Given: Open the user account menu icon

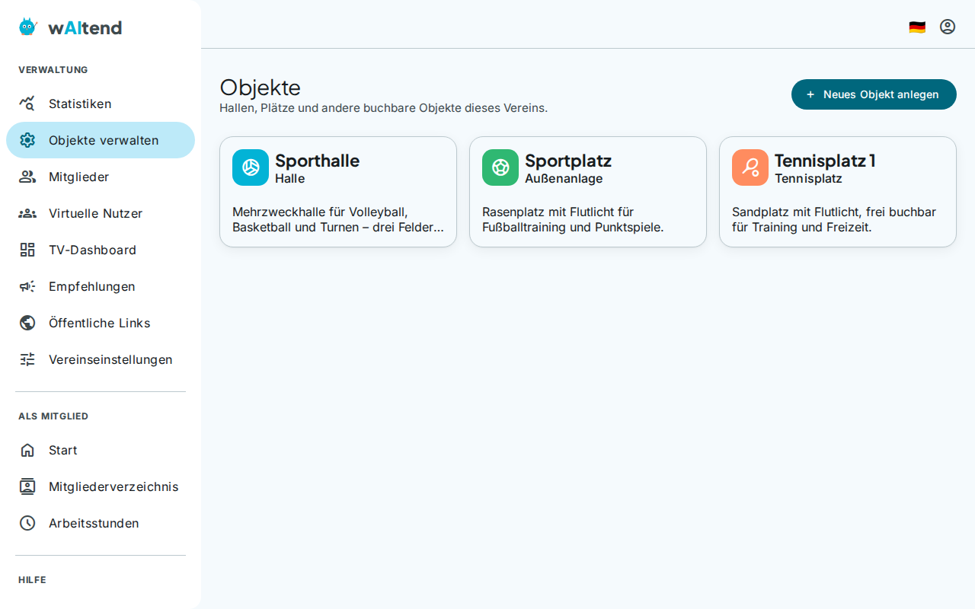Looking at the screenshot, I should click(x=948, y=27).
